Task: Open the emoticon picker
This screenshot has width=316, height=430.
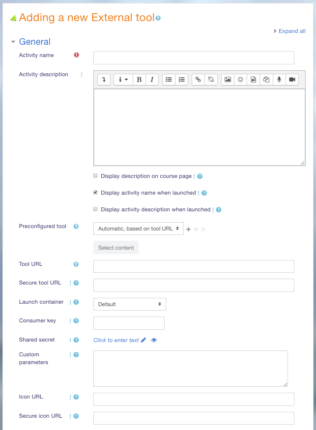Action: pos(241,80)
